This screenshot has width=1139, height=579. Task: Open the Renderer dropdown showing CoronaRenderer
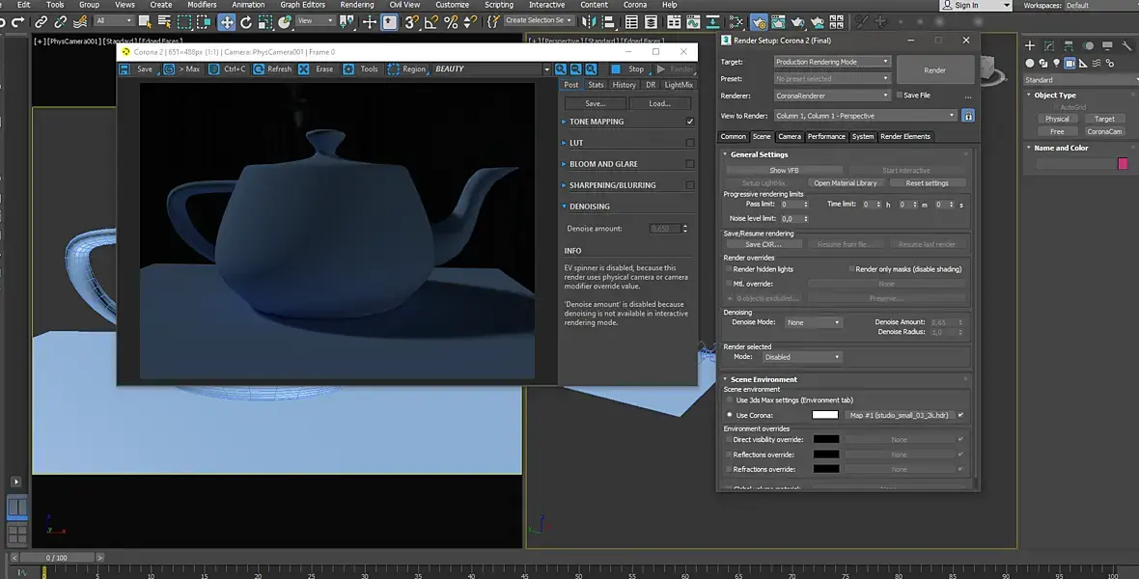832,96
